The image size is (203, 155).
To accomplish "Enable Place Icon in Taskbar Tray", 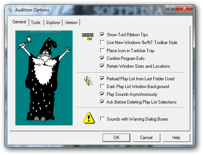I will [x=102, y=50].
